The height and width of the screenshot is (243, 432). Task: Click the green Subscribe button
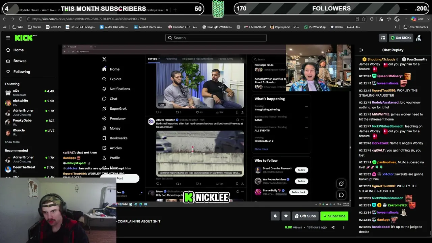[334, 216]
